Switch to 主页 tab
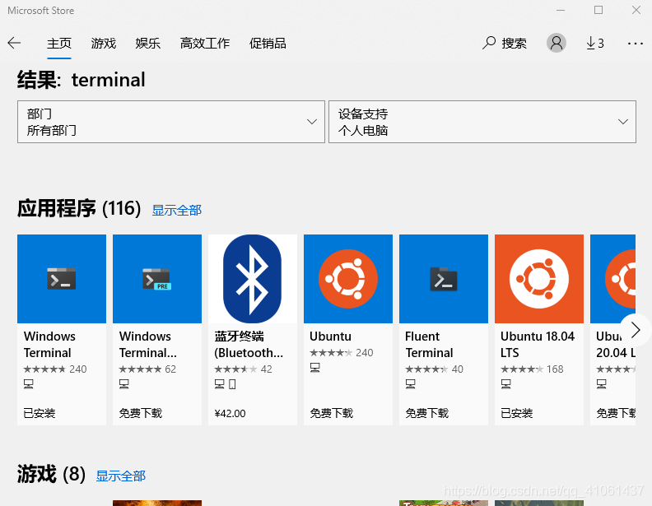The height and width of the screenshot is (506, 652). pos(59,44)
